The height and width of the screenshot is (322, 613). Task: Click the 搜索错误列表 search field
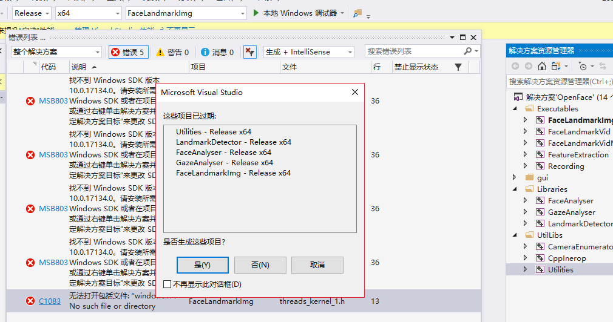point(413,51)
